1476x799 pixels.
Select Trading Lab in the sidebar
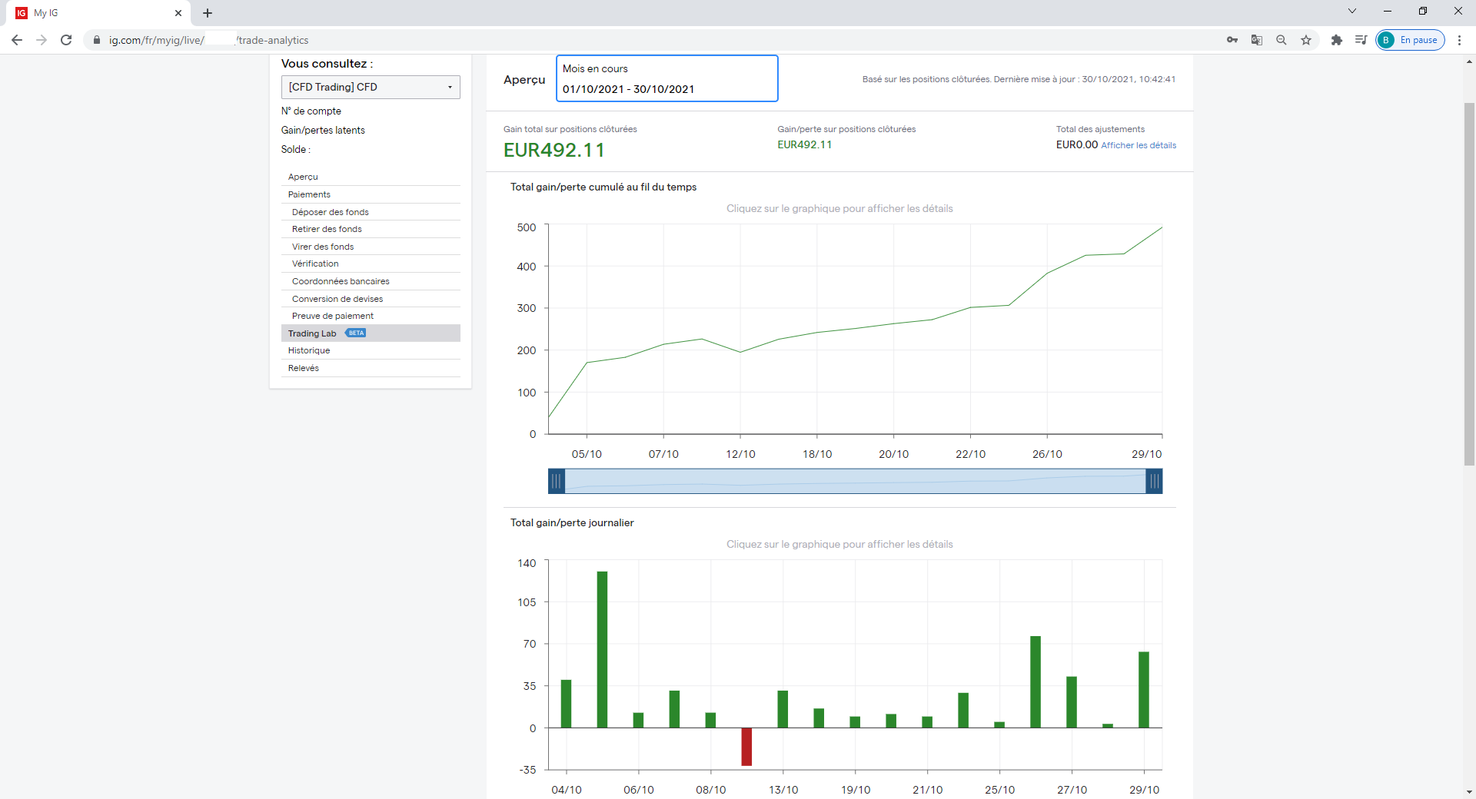[x=312, y=333]
